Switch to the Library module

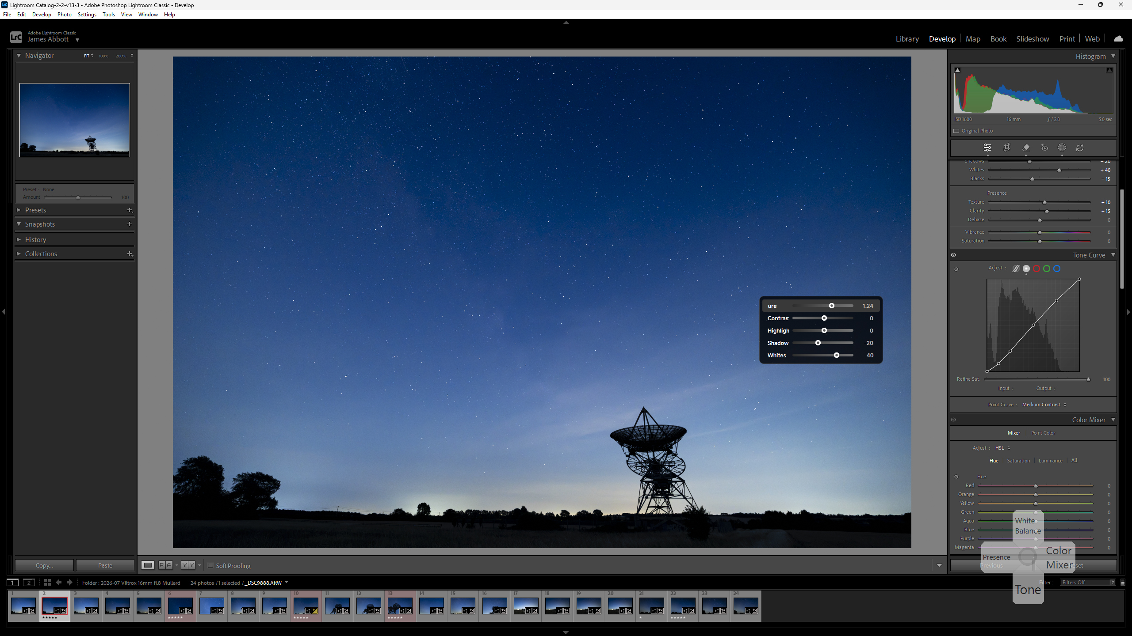[907, 39]
